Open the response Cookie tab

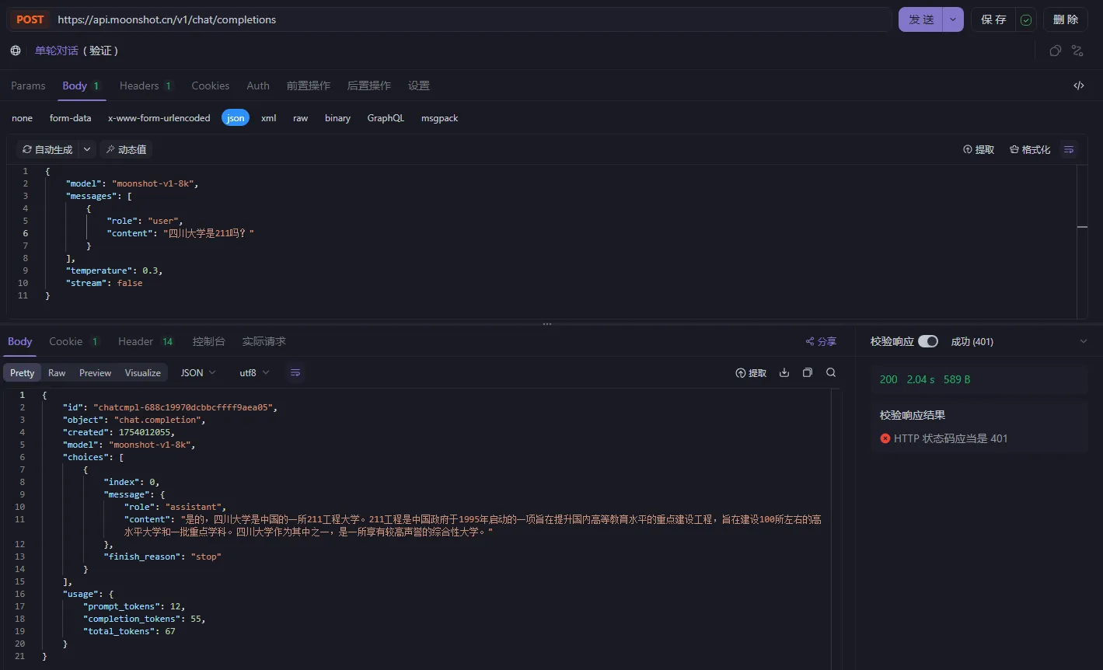point(74,341)
